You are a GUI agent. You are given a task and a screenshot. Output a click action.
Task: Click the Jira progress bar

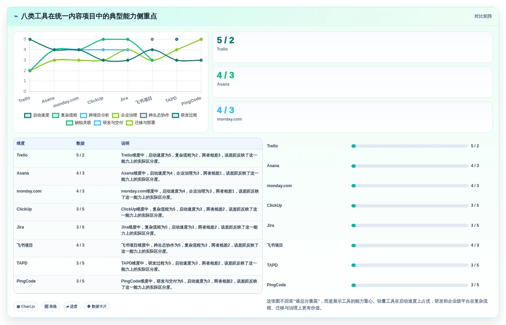(409, 225)
